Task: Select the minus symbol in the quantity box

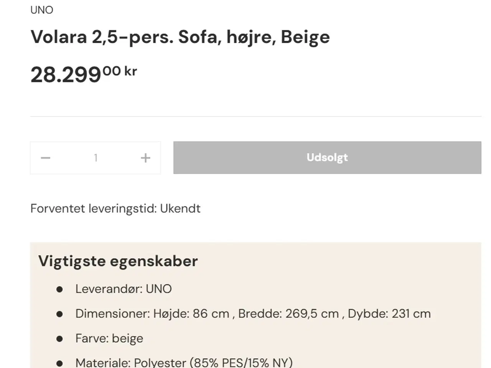Action: [45, 158]
